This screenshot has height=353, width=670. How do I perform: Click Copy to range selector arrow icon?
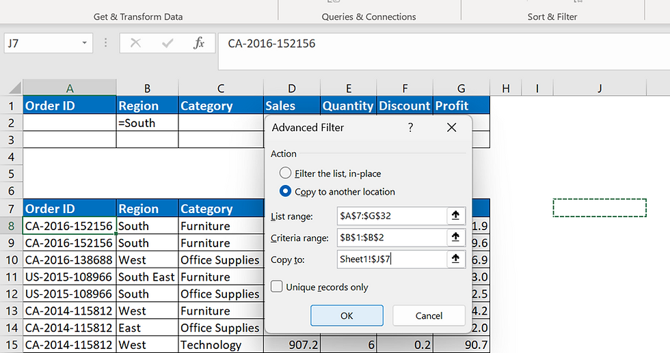456,259
